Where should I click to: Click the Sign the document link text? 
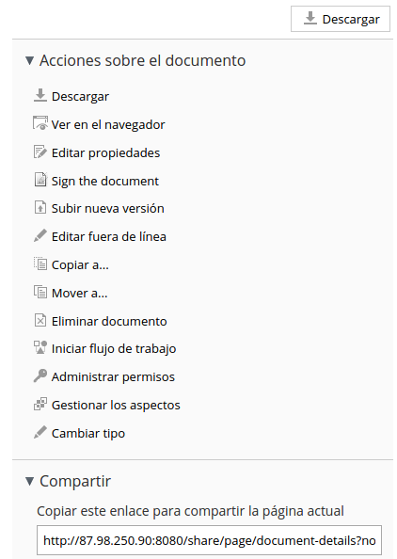pyautogui.click(x=105, y=181)
